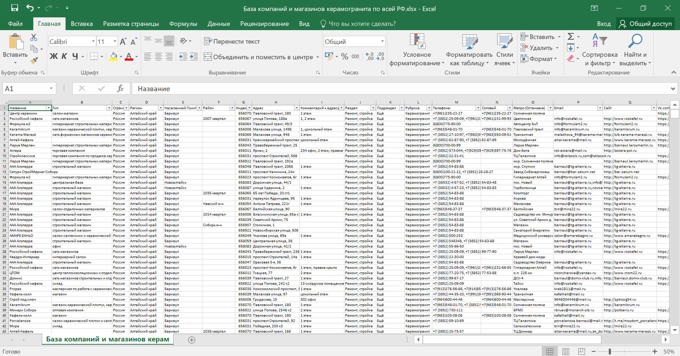The width and height of the screenshot is (680, 356).
Task: Open the Данные ribbon tab
Action: pos(219,24)
